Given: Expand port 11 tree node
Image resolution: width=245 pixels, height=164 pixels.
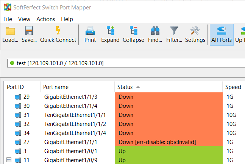Looking at the screenshot, I should (9, 159).
